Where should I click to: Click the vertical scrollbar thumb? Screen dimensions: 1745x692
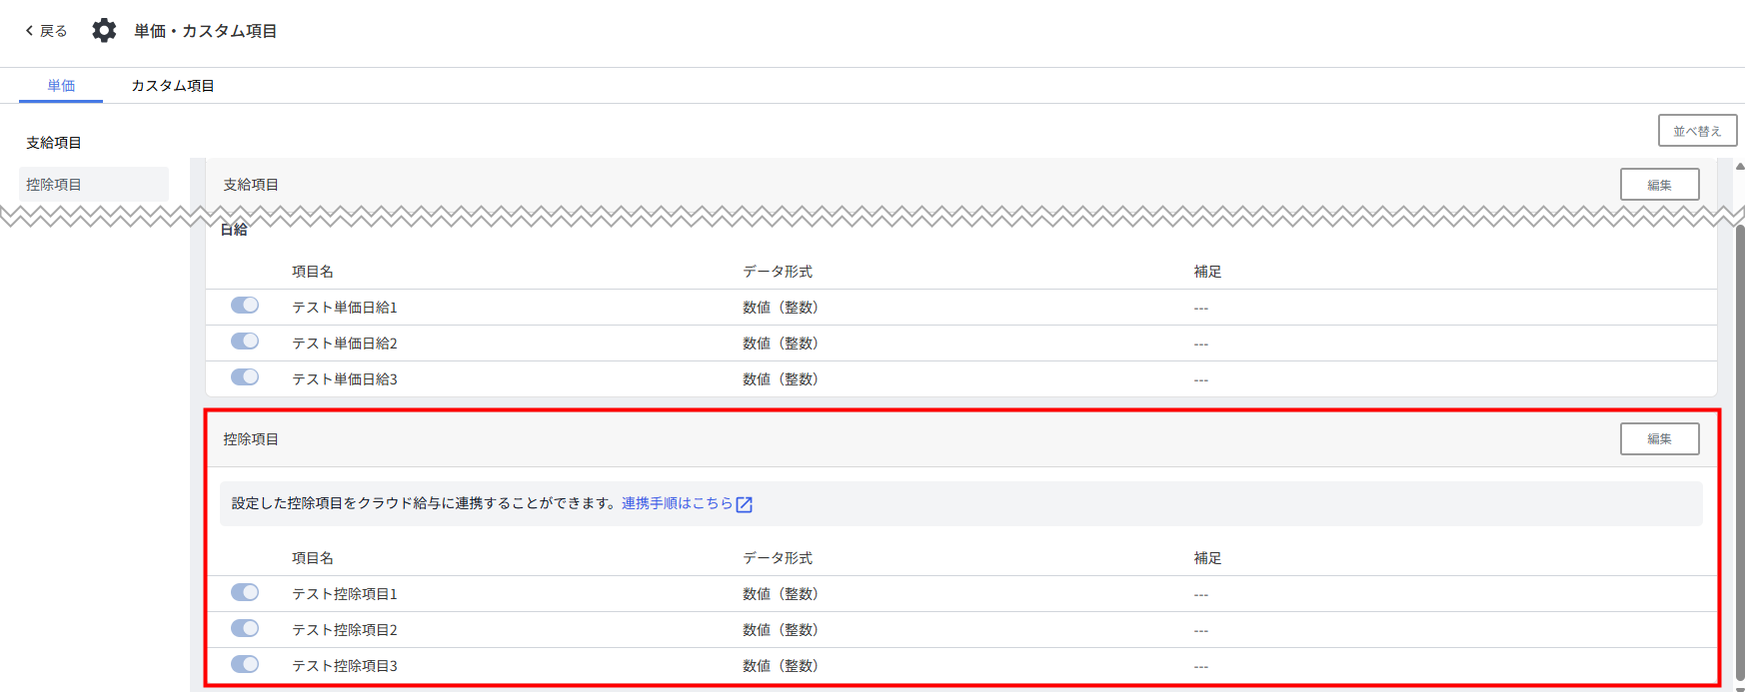coord(1739,449)
